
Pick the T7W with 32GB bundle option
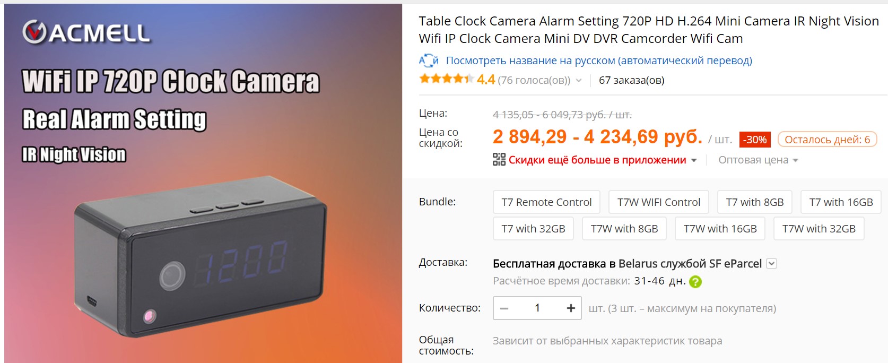(x=819, y=229)
